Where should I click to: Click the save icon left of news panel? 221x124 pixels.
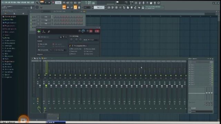(x=143, y=8)
